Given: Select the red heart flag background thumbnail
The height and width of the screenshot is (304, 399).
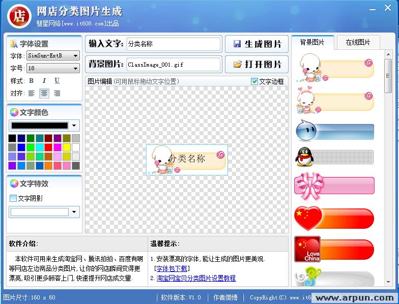Looking at the screenshot, I should (x=334, y=218).
